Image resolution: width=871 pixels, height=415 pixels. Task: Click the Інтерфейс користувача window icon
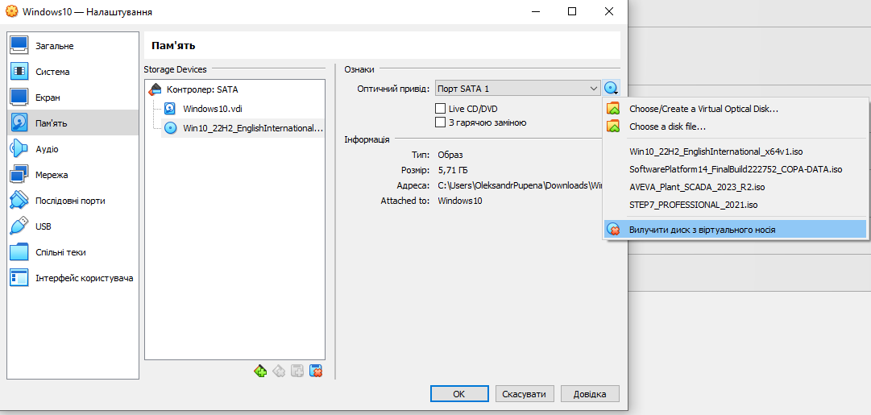pos(19,278)
